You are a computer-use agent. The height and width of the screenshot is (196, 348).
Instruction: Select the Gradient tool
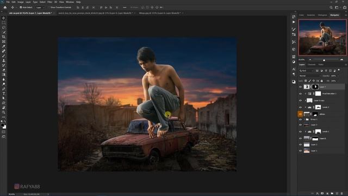point(4,75)
